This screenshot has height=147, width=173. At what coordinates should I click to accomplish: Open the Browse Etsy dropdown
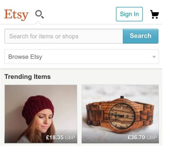[x=82, y=57]
